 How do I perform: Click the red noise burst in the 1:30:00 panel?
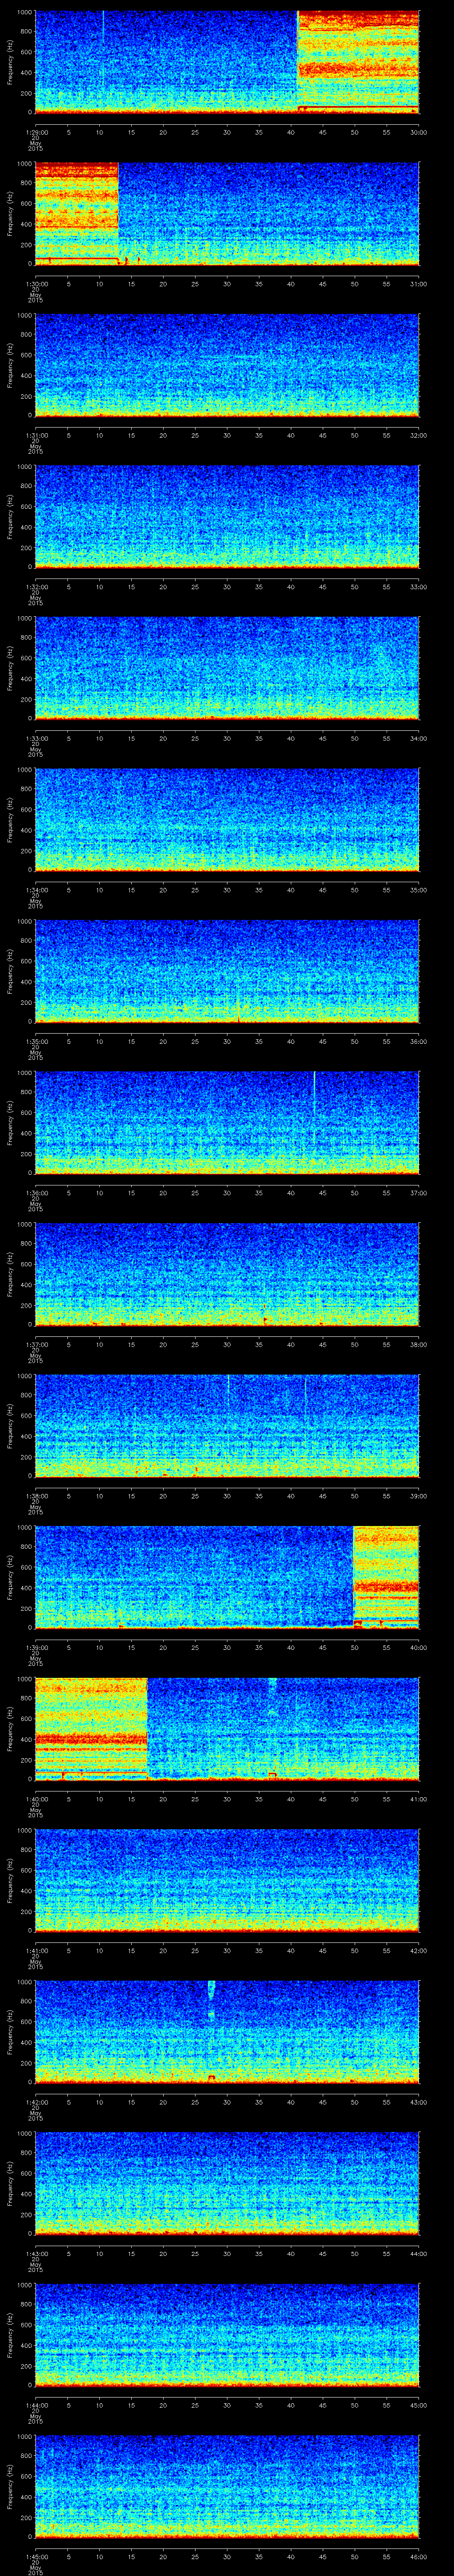[77, 213]
